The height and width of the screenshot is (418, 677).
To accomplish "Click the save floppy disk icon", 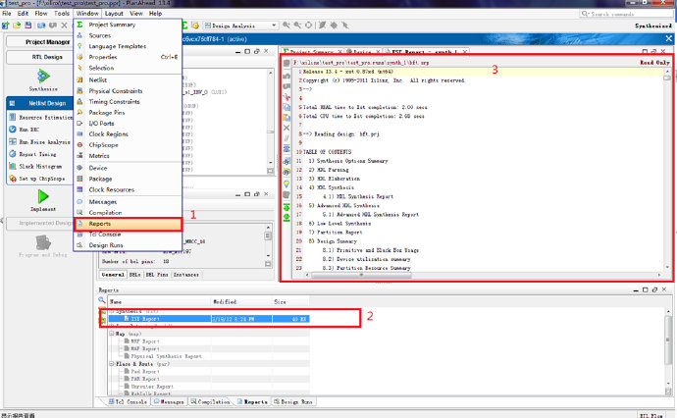I will click(28, 26).
